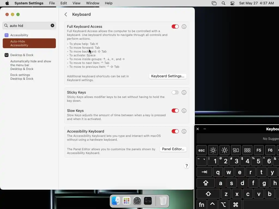279x209 pixels.
Task: Open System Settings app menu
Action: coord(29,3)
